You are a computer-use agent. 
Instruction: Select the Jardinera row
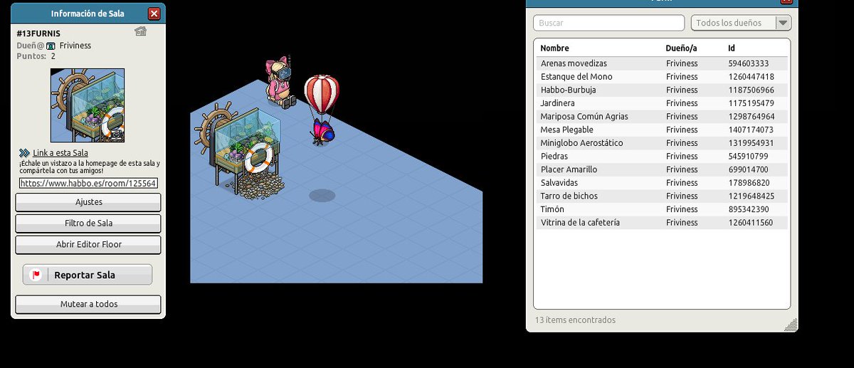pos(662,103)
